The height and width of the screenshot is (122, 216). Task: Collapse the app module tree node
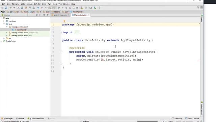1,18
